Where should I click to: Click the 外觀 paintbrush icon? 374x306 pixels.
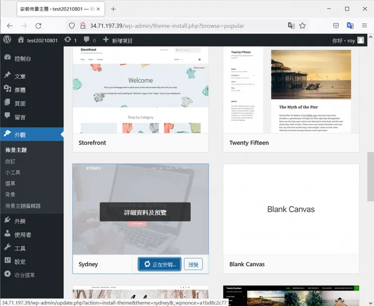point(8,133)
